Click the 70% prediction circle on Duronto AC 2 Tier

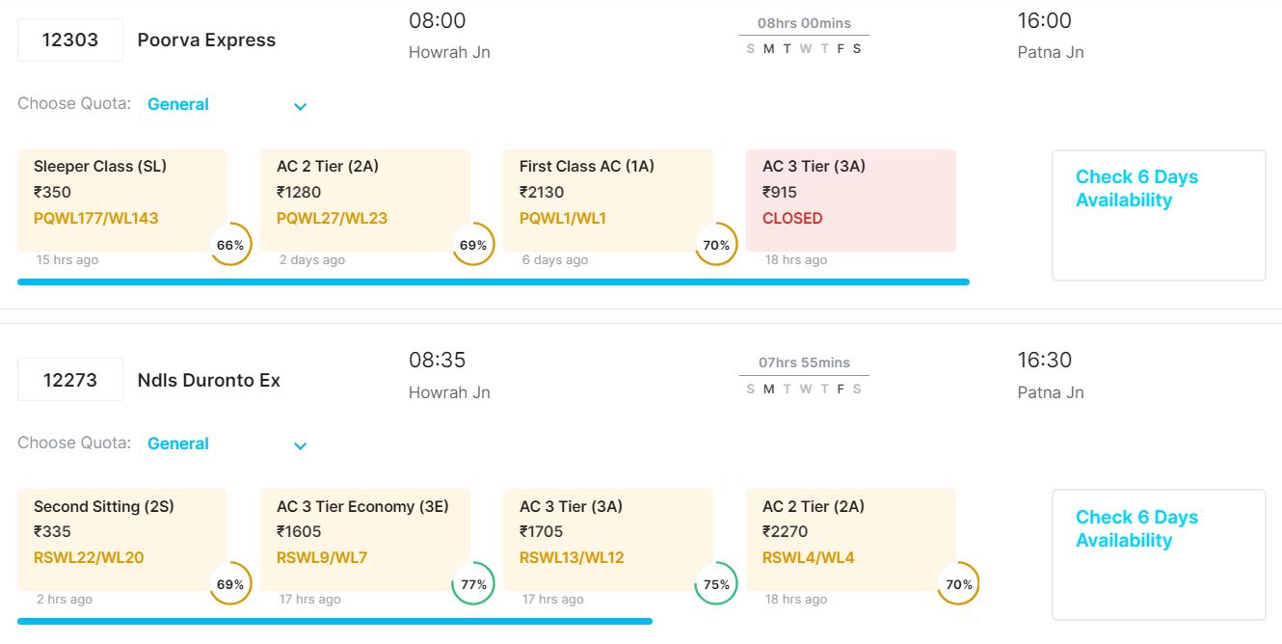coord(959,584)
